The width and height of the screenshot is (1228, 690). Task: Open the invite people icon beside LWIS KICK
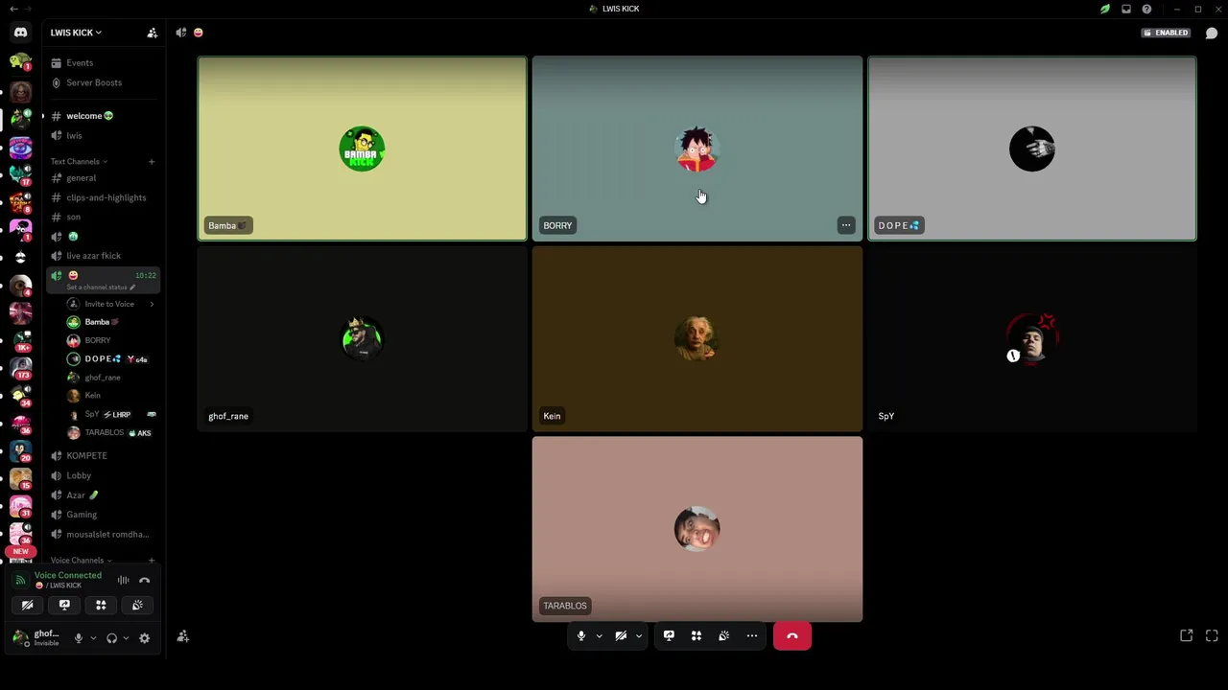tap(152, 33)
